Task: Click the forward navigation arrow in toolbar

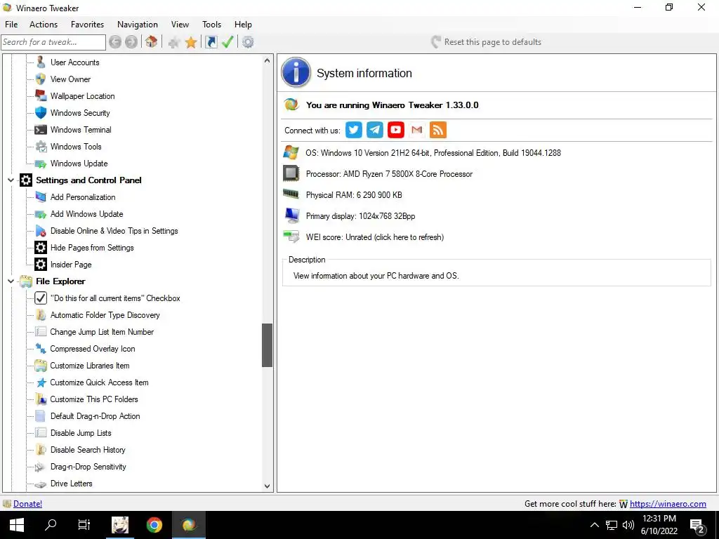Action: coord(131,42)
